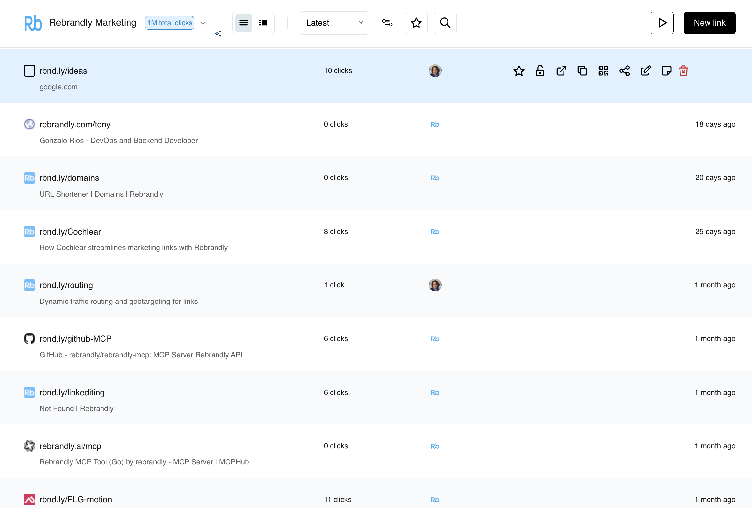The height and width of the screenshot is (508, 752).
Task: Favorite the rbnd.ly/ideas link
Action: tap(519, 71)
